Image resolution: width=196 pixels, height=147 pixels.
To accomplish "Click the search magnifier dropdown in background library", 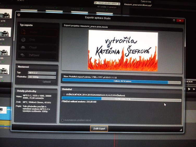I will (95, 3).
